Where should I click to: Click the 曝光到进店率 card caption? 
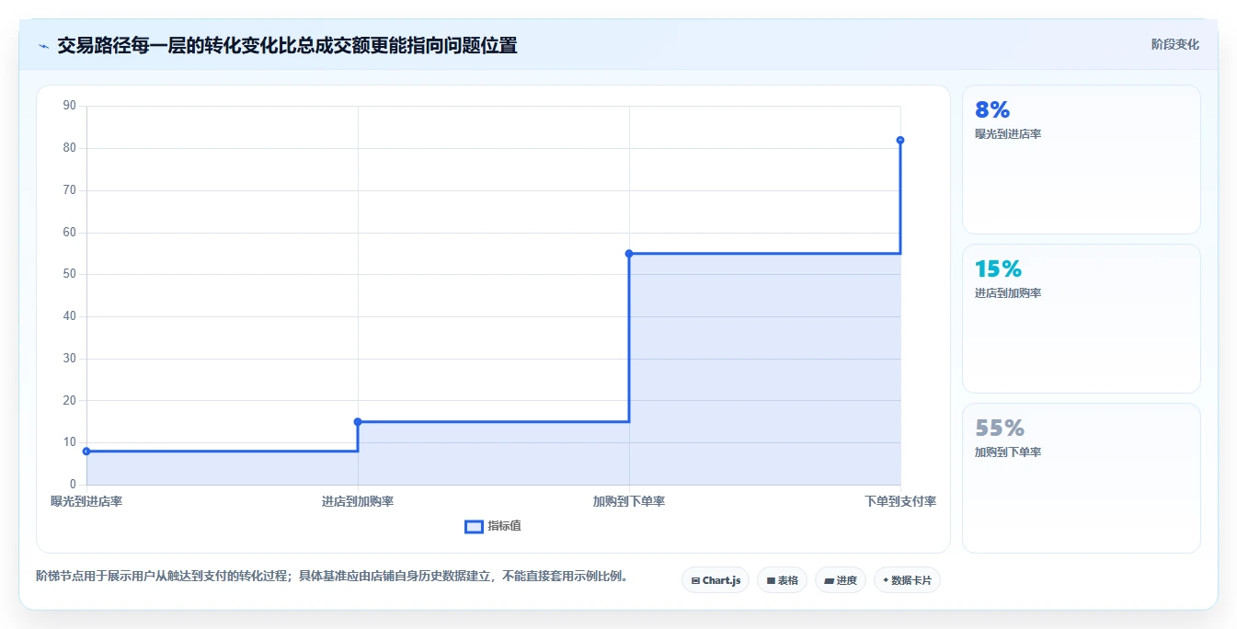(x=1008, y=134)
